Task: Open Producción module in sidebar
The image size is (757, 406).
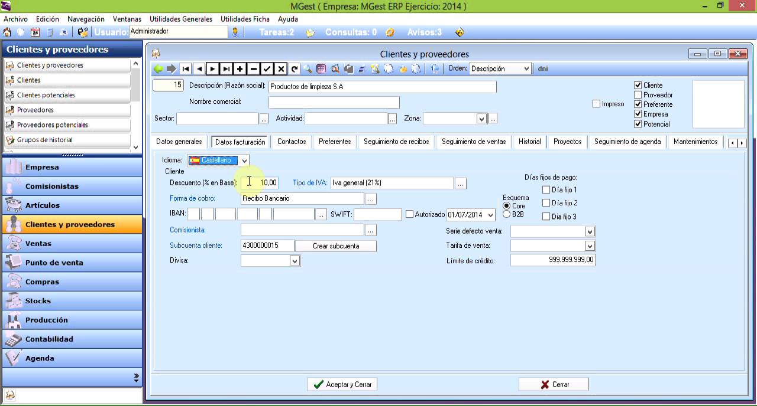Action: click(72, 320)
